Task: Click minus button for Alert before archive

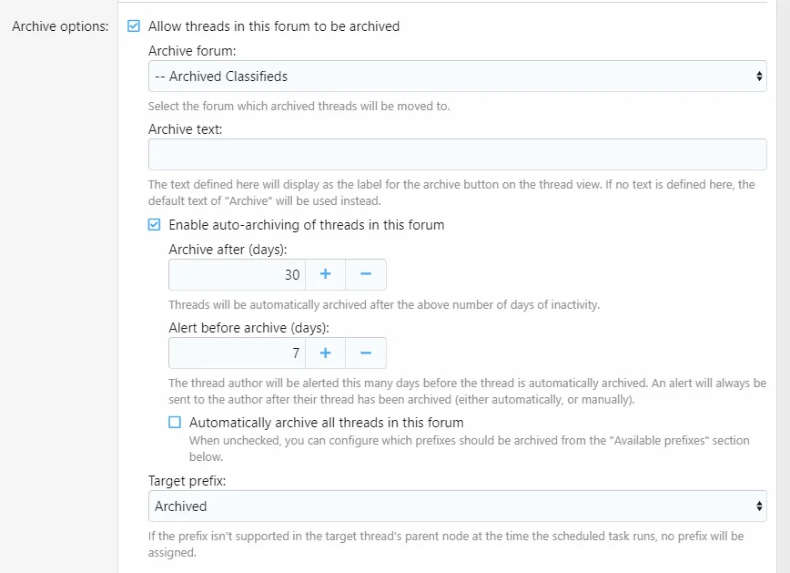Action: coord(365,353)
